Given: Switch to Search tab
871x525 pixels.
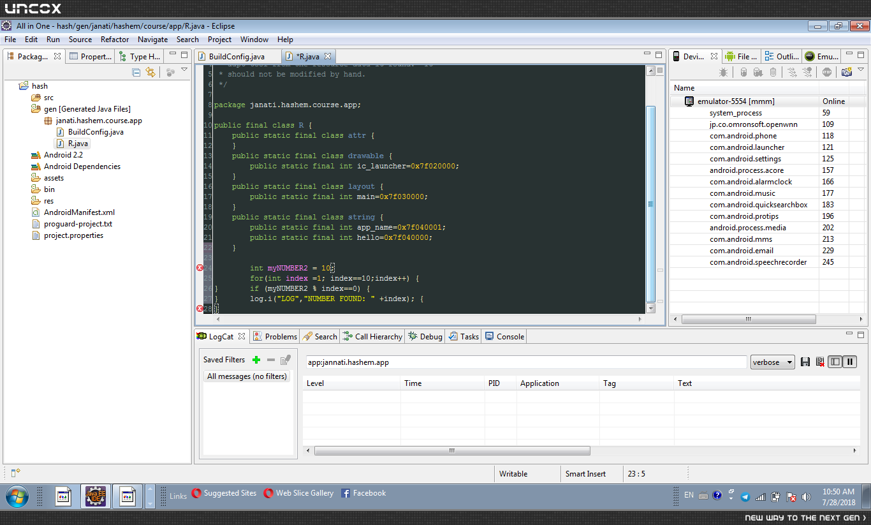Looking at the screenshot, I should [x=320, y=336].
